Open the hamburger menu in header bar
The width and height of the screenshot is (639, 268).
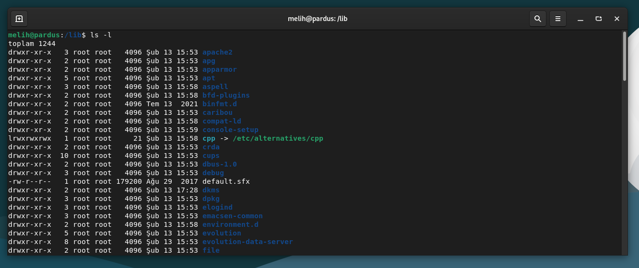558,19
